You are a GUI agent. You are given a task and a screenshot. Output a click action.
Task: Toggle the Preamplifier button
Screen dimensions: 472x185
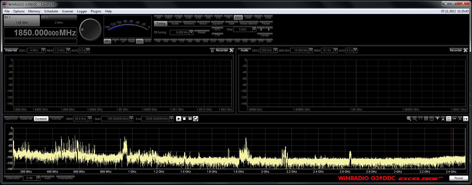65,178
